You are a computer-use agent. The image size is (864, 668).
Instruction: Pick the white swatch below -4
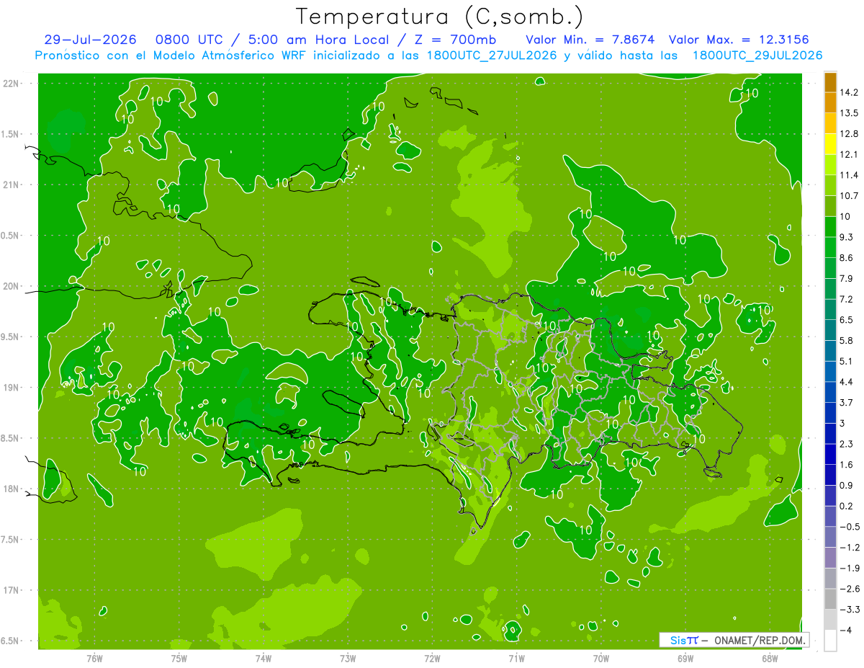click(x=830, y=640)
